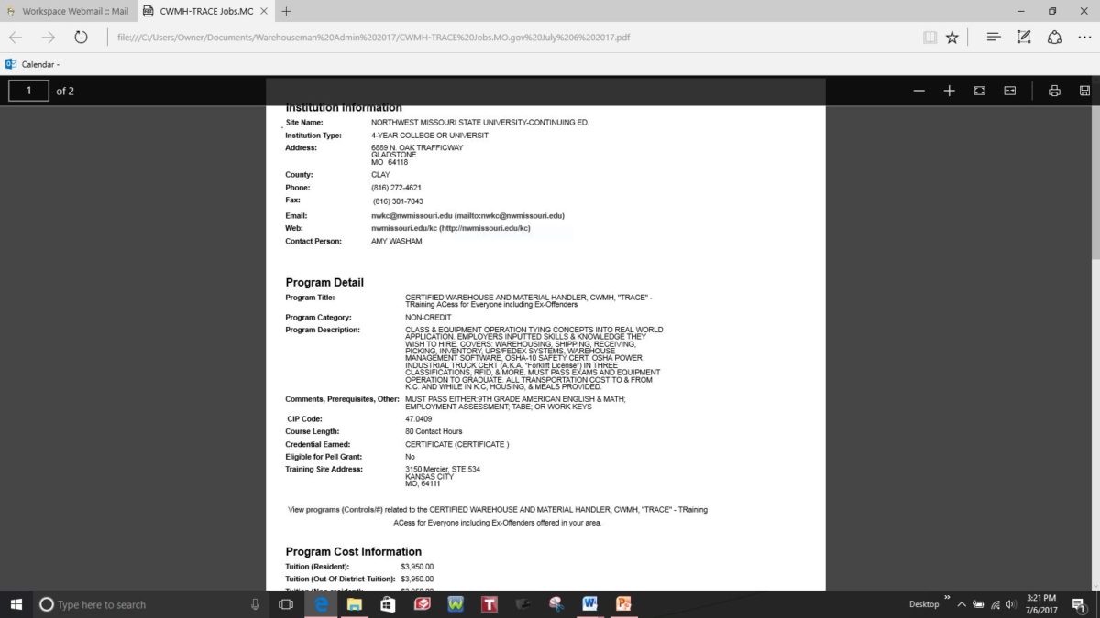Click the address line "6889 N. OAK TRAFFICWAY"
The image size is (1100, 618).
(417, 148)
